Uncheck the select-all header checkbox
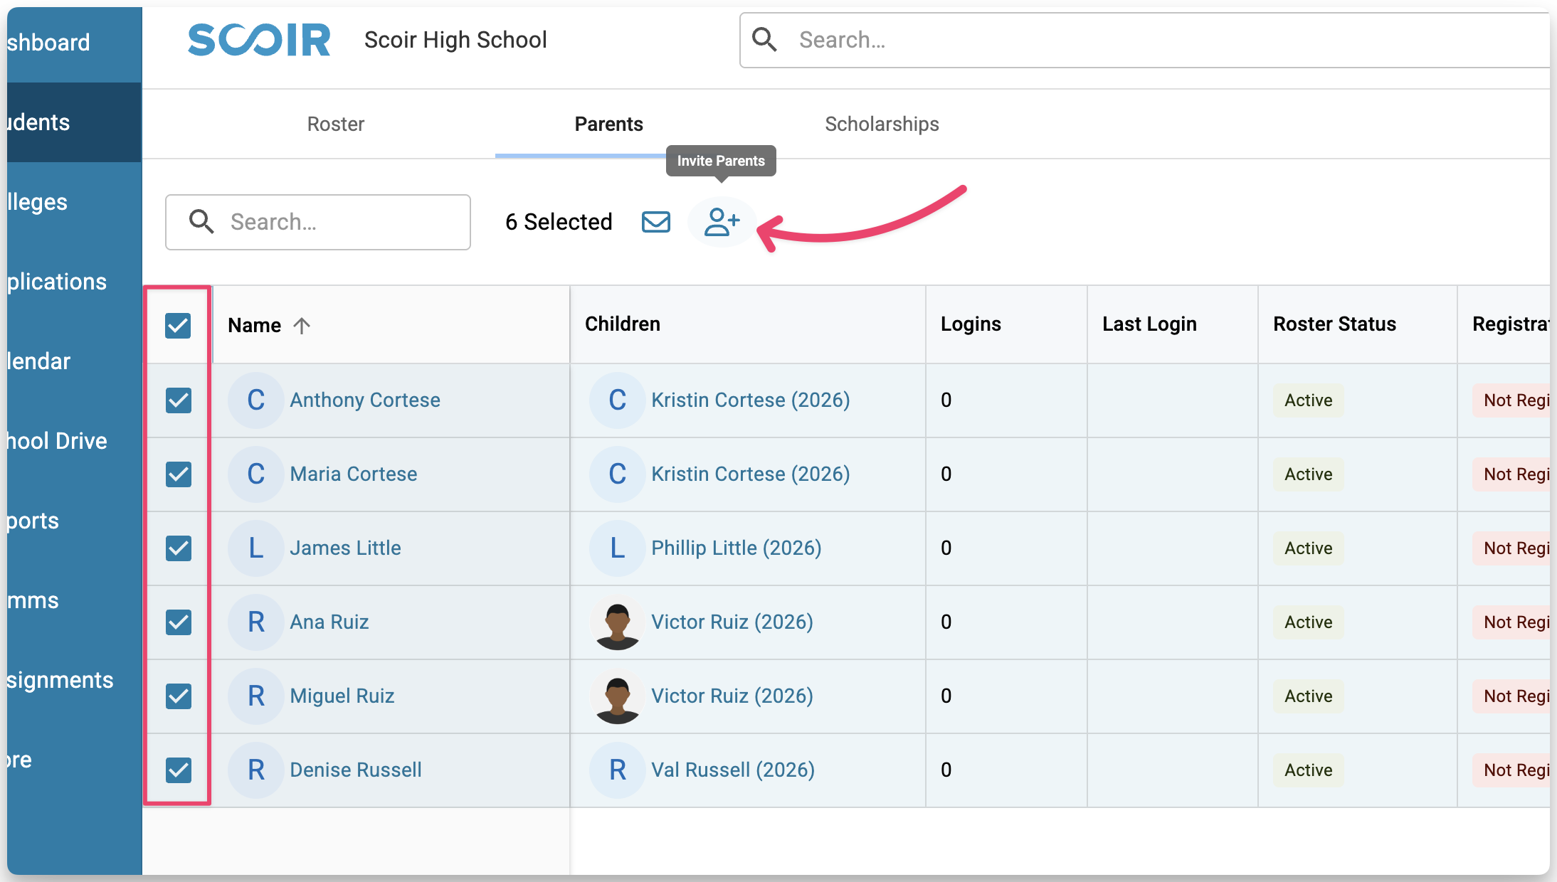 click(178, 326)
